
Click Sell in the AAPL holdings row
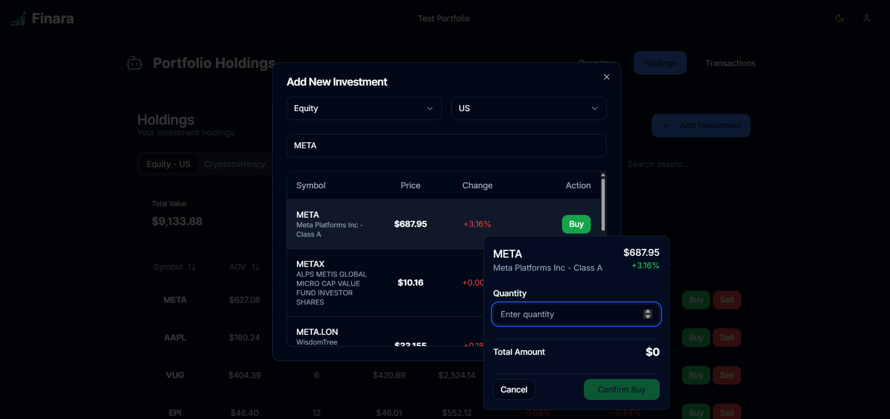point(727,338)
